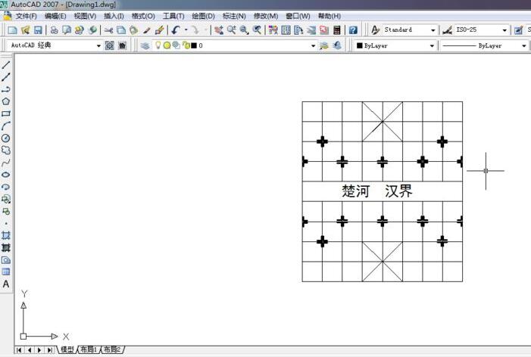Click the Save icon in toolbar
The width and height of the screenshot is (531, 357).
point(39,30)
